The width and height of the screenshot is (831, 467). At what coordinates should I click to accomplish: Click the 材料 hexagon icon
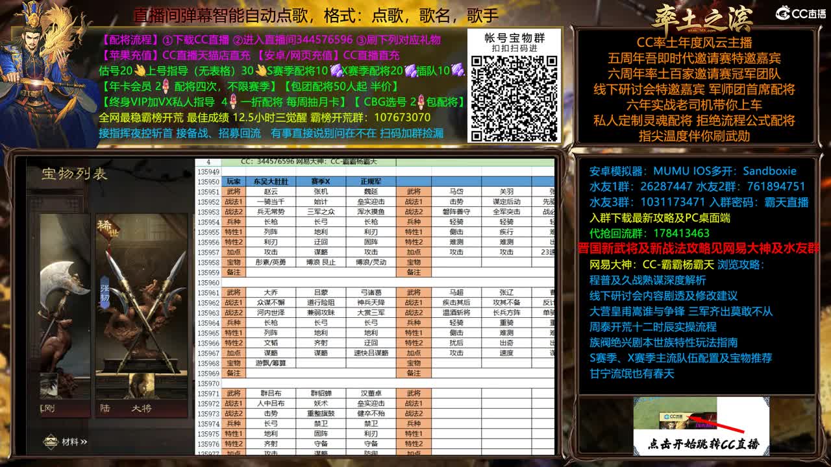click(x=51, y=442)
